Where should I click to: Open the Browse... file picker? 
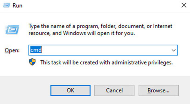(159, 90)
